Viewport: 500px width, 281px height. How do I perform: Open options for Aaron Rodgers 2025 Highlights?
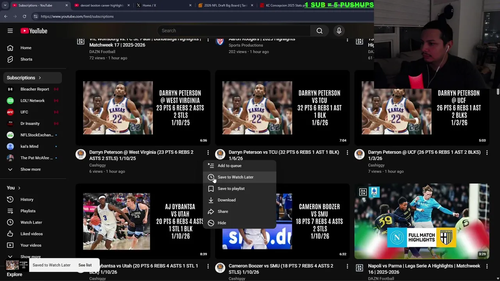[347, 39]
